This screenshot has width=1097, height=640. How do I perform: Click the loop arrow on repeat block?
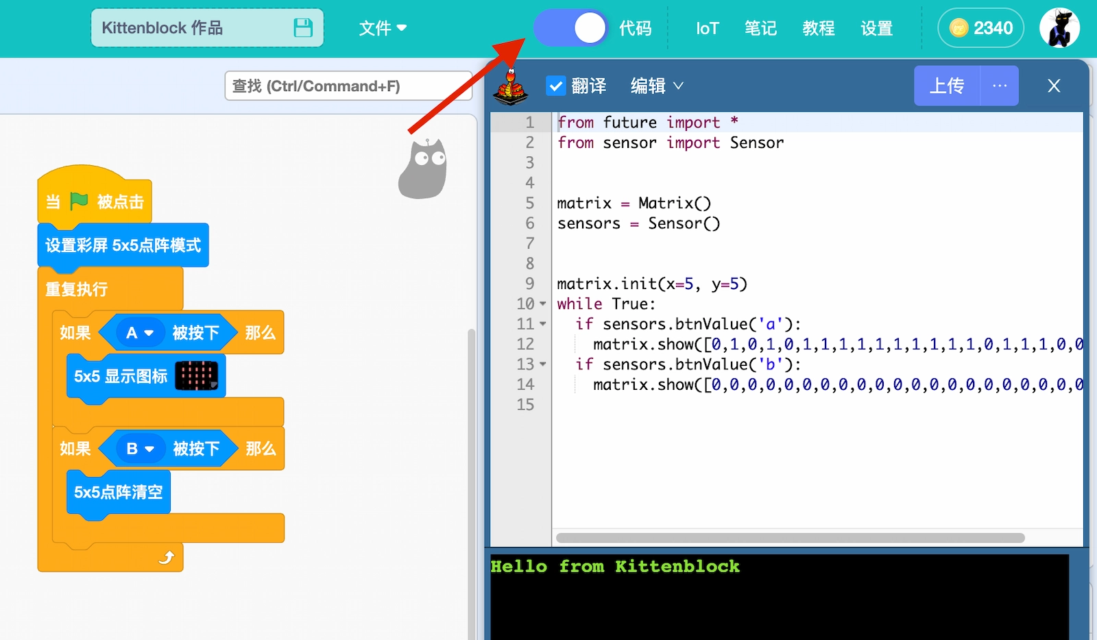tap(167, 557)
